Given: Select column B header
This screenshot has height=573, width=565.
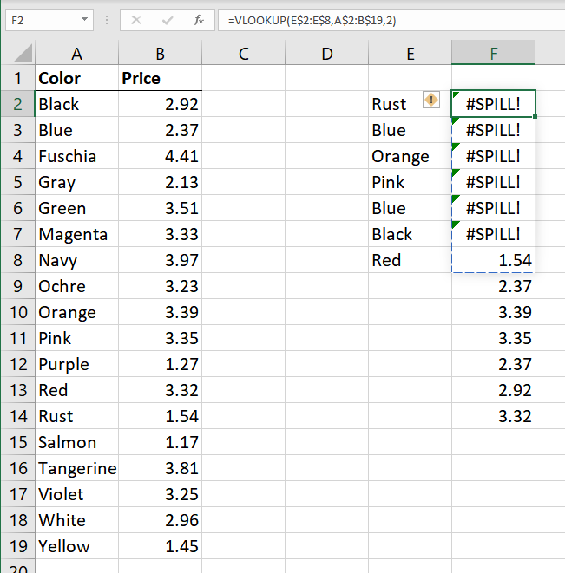Looking at the screenshot, I should pyautogui.click(x=161, y=54).
